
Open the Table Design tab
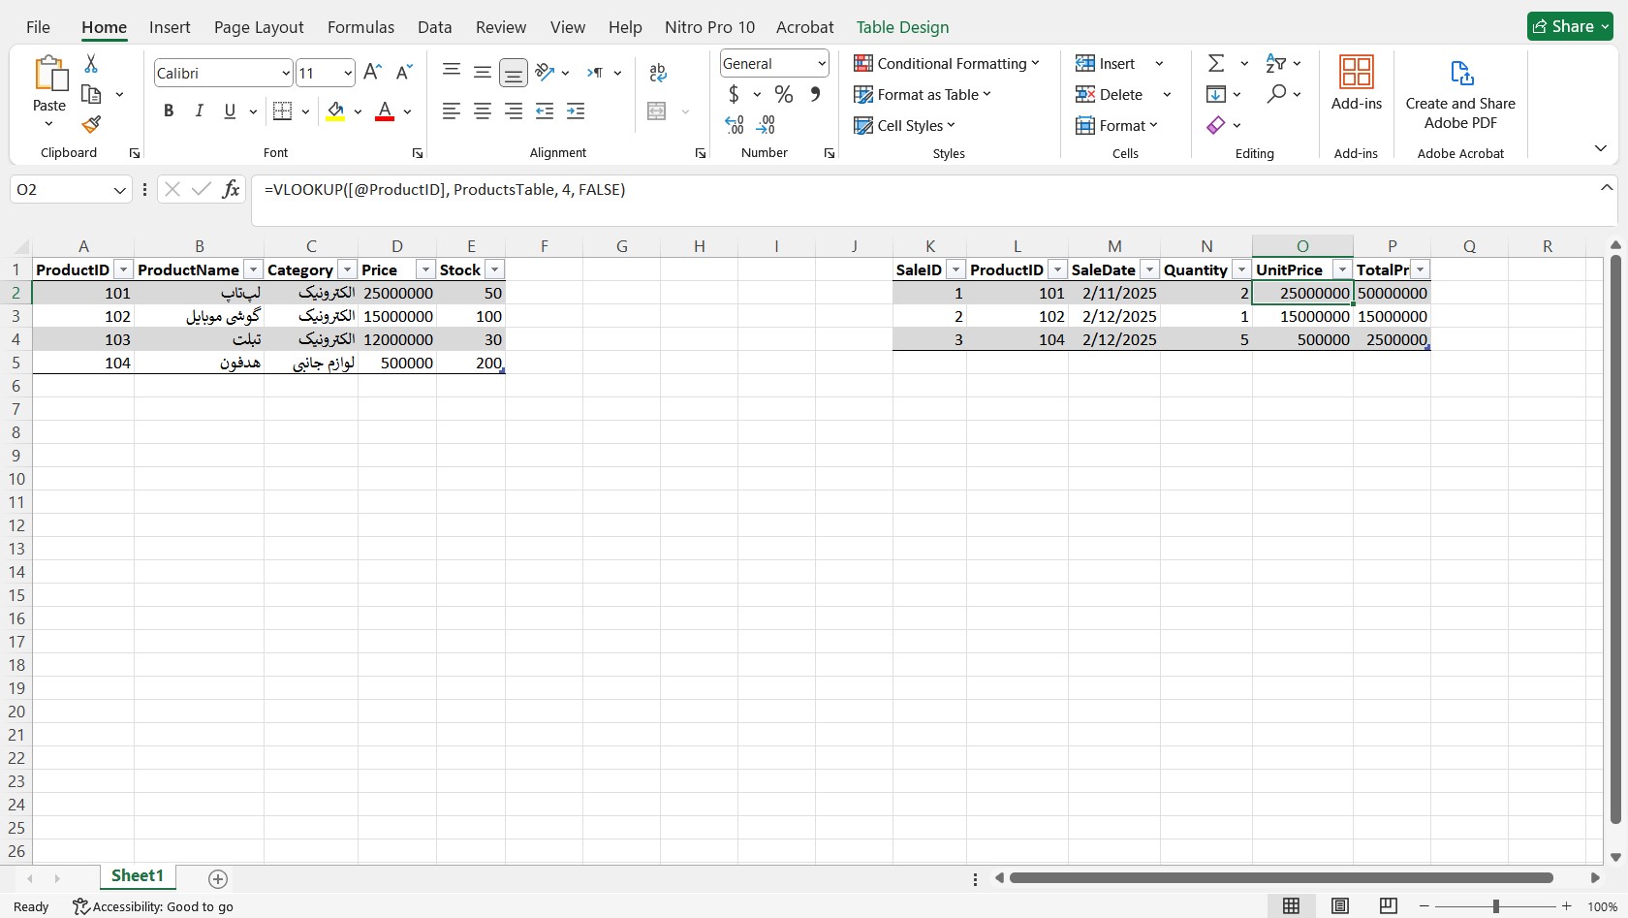[x=902, y=27]
